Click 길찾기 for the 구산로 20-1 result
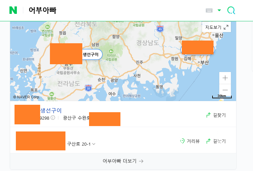 coord(216,141)
